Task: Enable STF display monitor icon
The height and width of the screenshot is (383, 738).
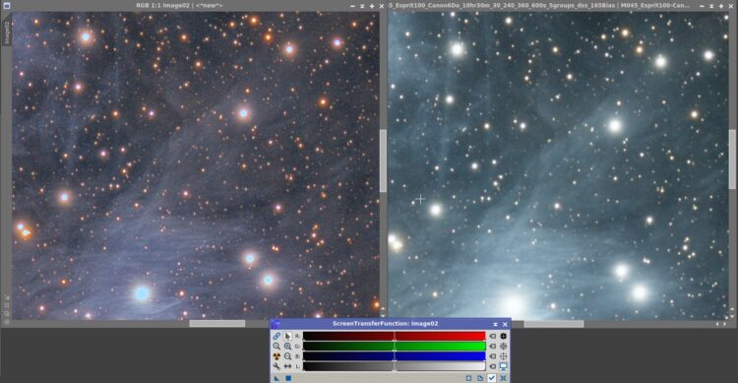Action: (503, 366)
